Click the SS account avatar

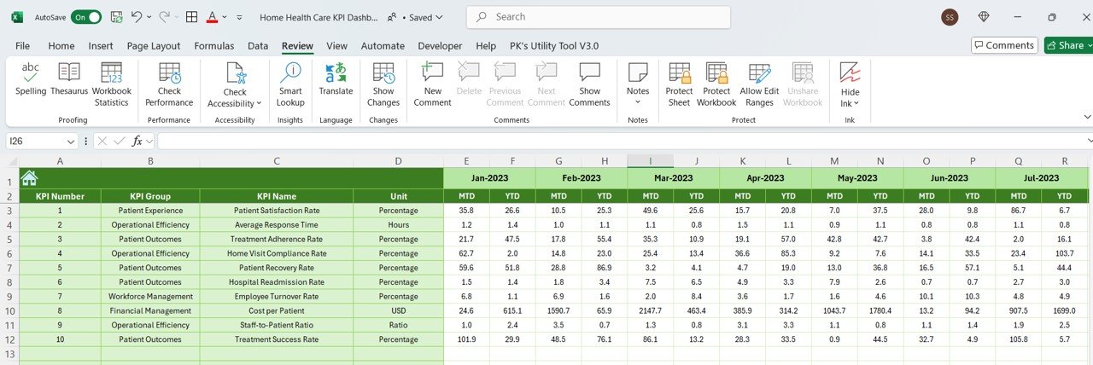(950, 17)
